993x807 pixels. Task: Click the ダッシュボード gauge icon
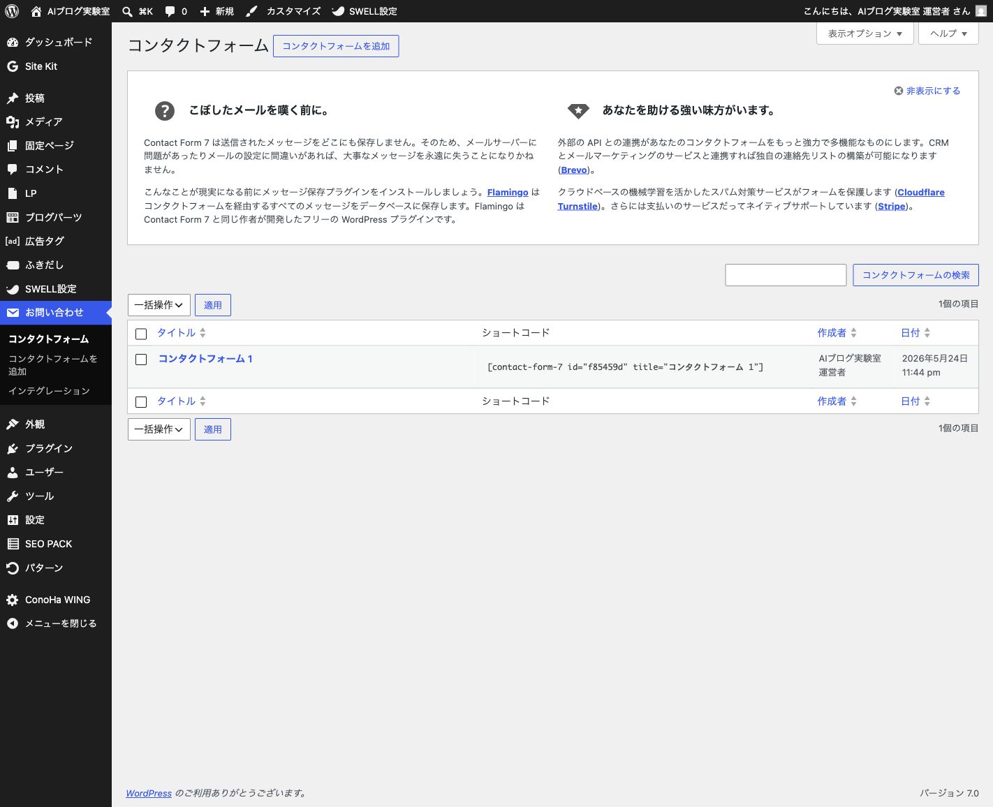(13, 43)
